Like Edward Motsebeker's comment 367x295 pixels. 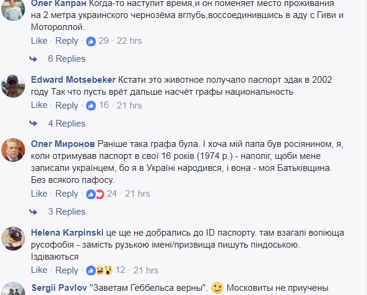pos(39,105)
